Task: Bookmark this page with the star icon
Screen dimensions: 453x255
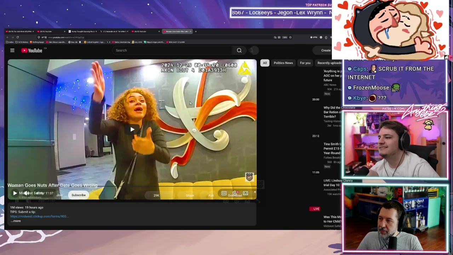Action: 290,37
